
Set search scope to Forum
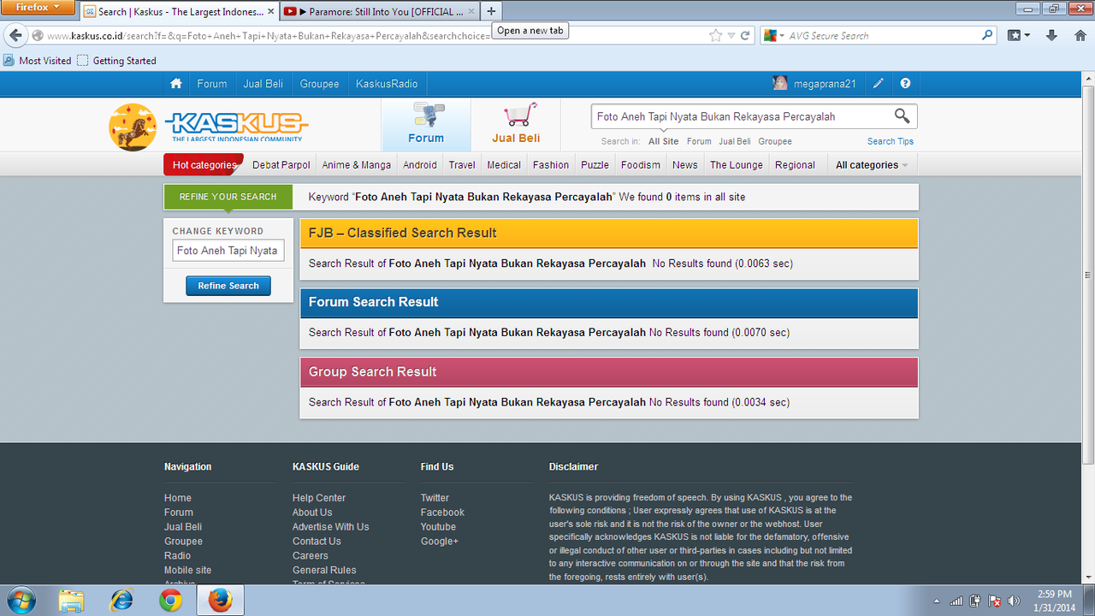(x=699, y=141)
